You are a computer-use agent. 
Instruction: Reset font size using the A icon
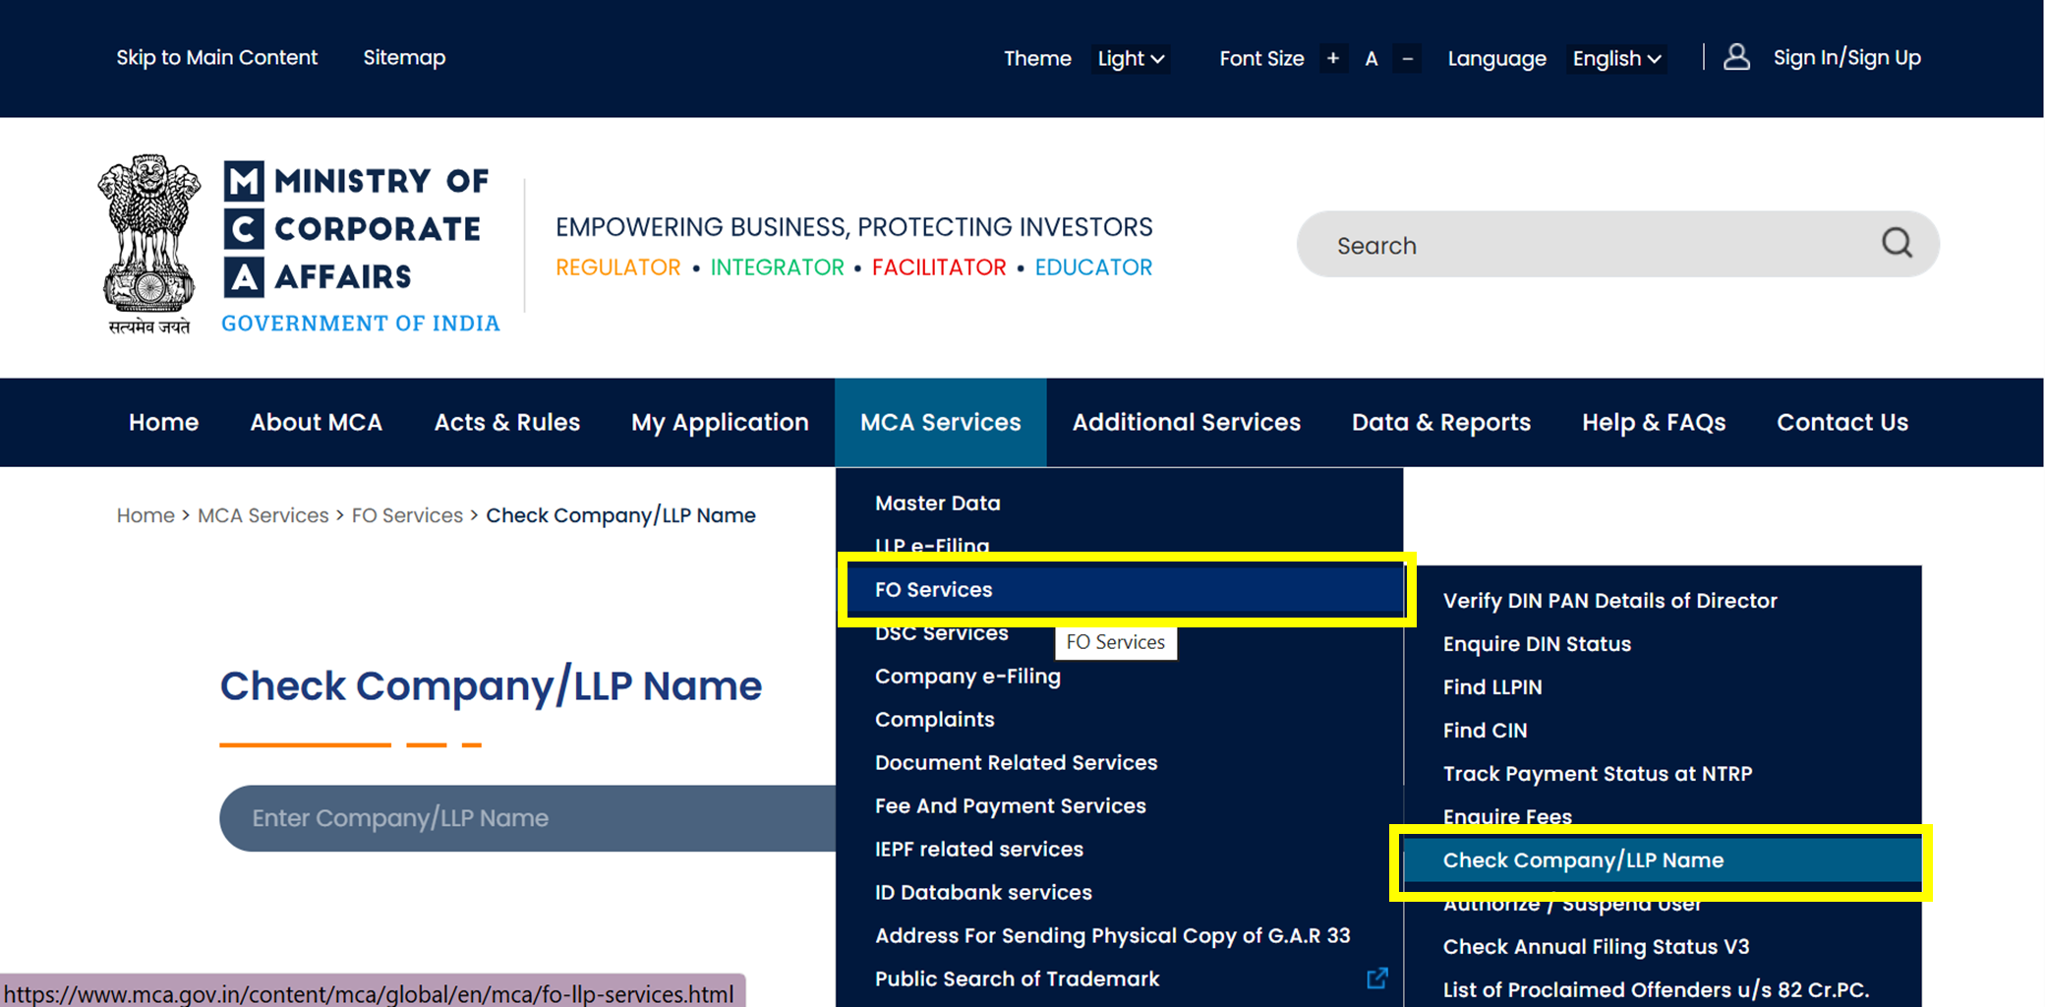click(x=1371, y=58)
